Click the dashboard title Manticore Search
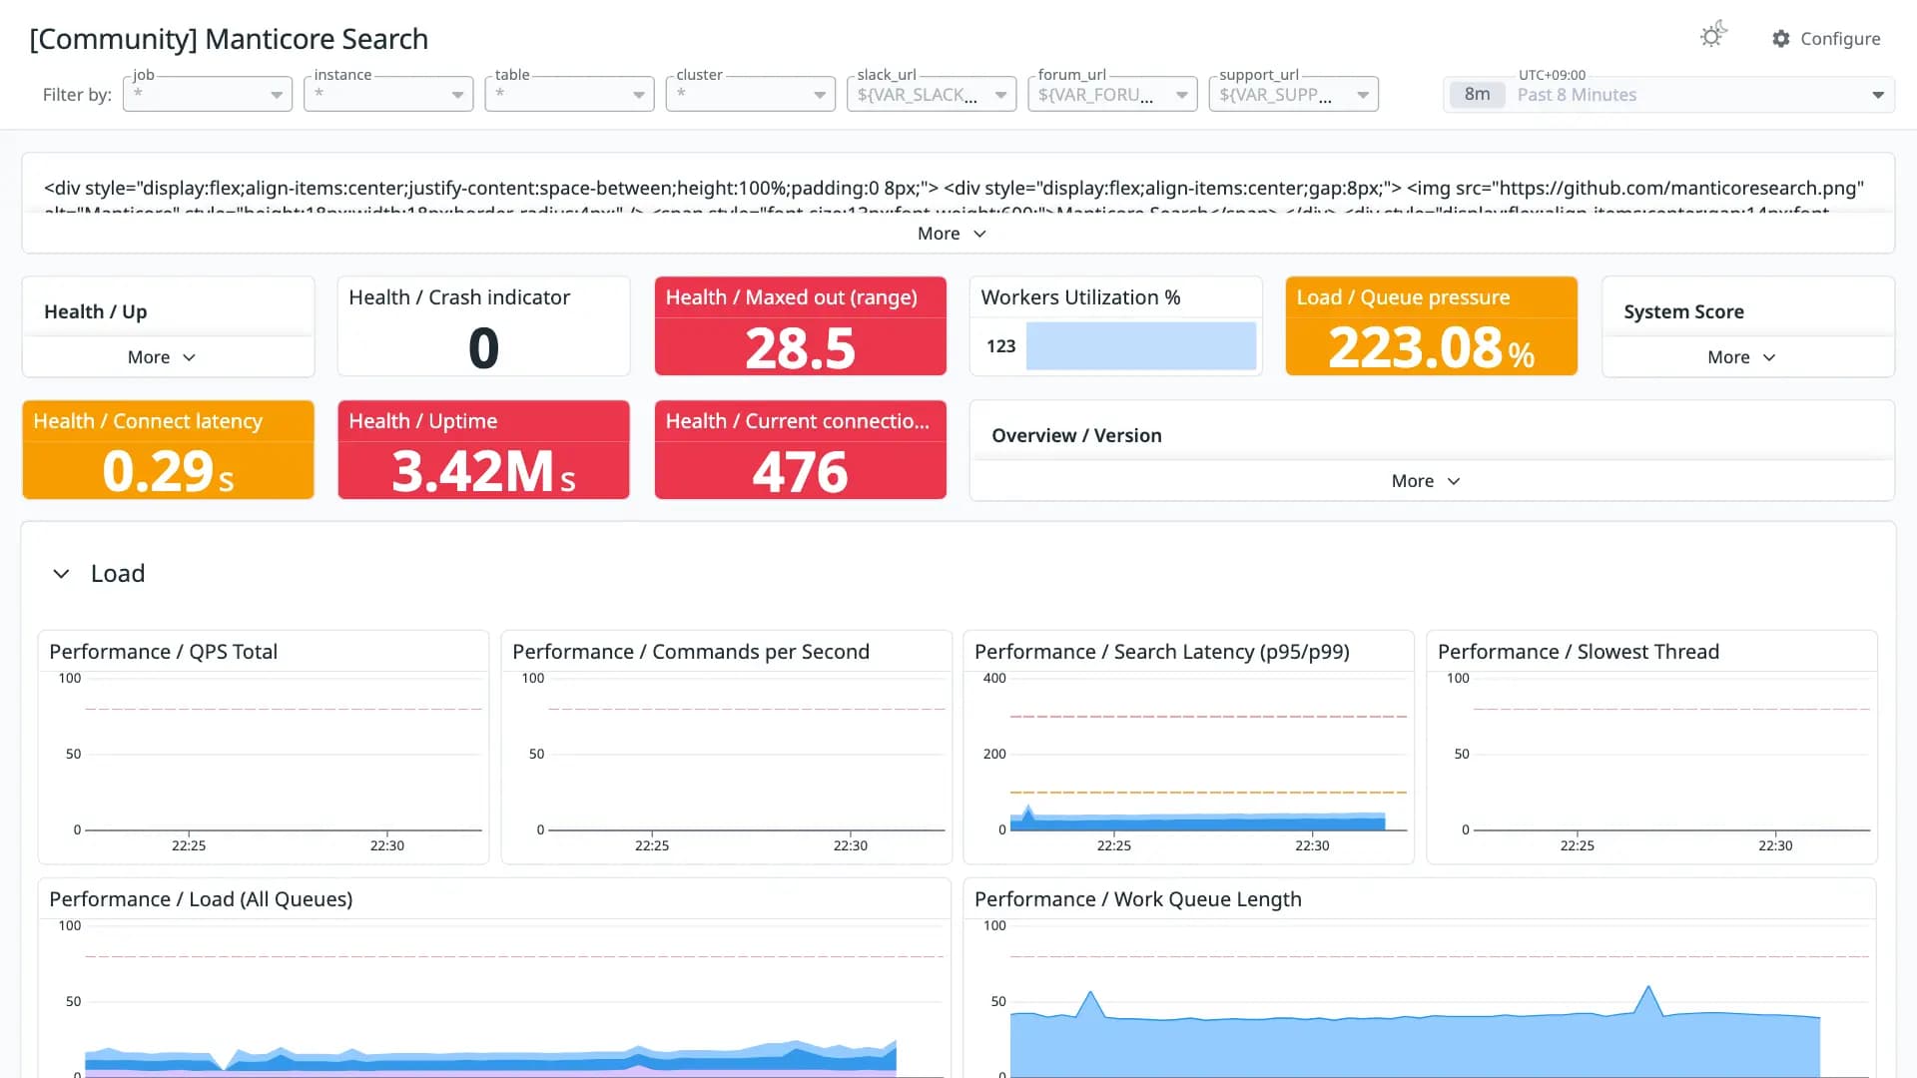The height and width of the screenshot is (1078, 1917). (x=229, y=39)
